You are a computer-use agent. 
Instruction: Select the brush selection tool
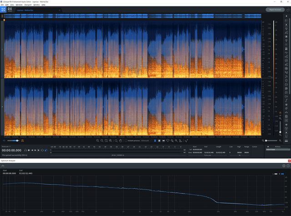(x=172, y=141)
